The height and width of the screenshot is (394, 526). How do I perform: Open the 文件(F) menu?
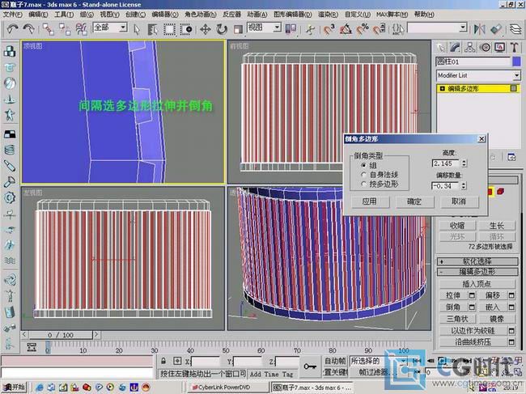pyautogui.click(x=12, y=15)
